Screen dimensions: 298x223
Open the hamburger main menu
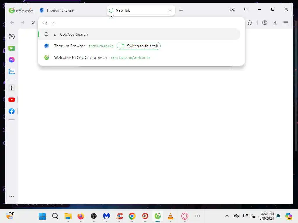286,23
